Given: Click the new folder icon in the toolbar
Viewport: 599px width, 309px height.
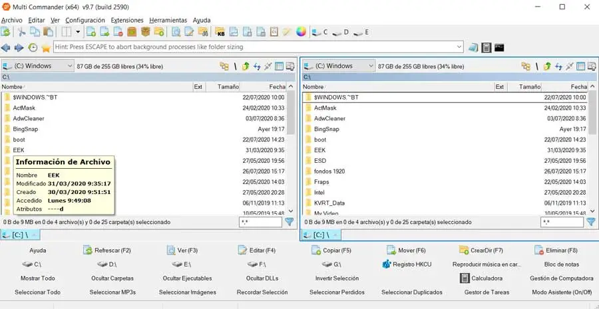Looking at the screenshot, I should (x=159, y=32).
